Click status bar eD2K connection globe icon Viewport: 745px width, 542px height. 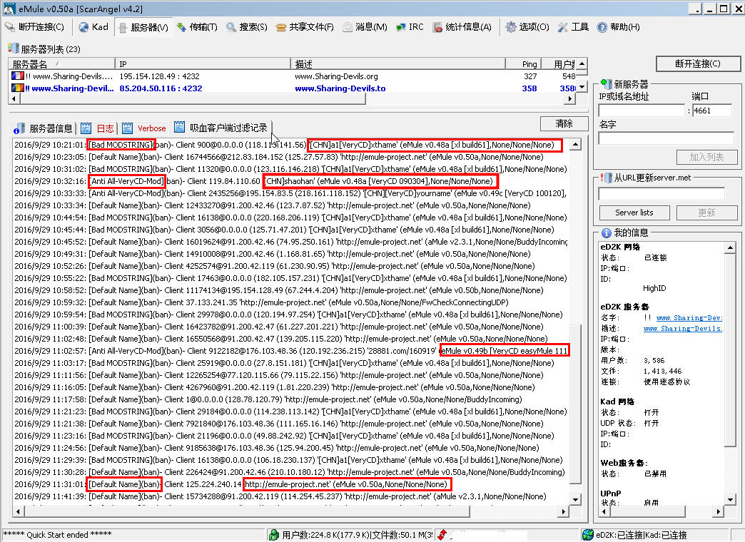pyautogui.click(x=588, y=535)
